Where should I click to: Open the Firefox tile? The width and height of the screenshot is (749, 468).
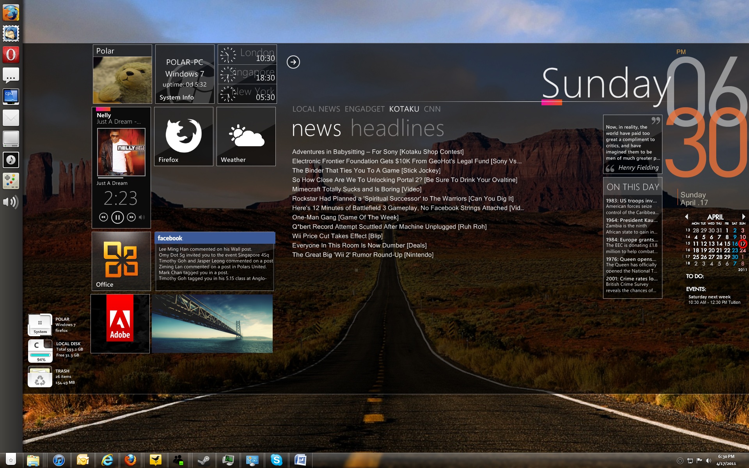pos(184,136)
